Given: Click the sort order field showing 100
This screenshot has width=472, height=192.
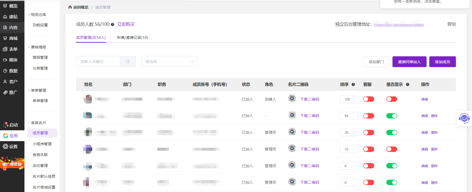Looking at the screenshot, I should (348, 99).
